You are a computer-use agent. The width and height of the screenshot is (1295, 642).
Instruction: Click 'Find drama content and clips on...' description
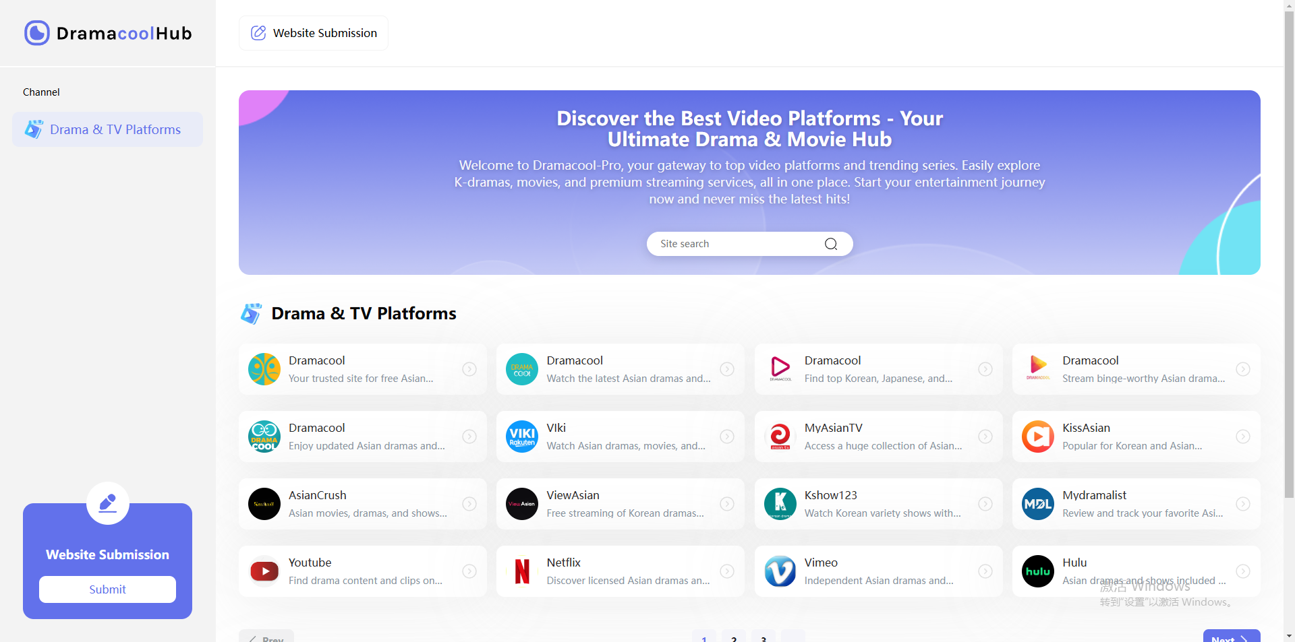click(x=366, y=581)
